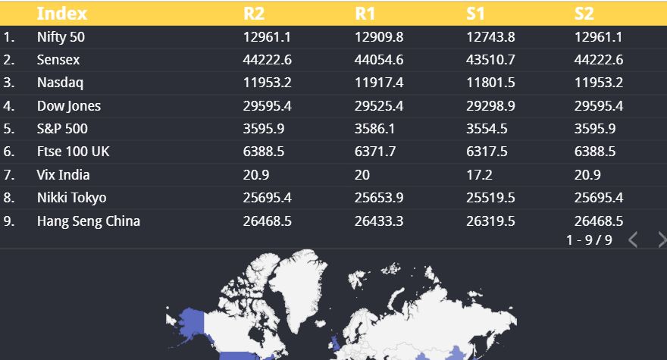This screenshot has height=360, width=667.
Task: Select the Vix India index name
Action: (x=63, y=175)
